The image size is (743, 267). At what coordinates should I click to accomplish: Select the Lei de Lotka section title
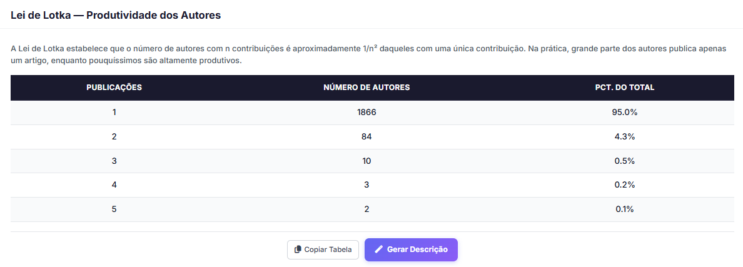click(116, 15)
